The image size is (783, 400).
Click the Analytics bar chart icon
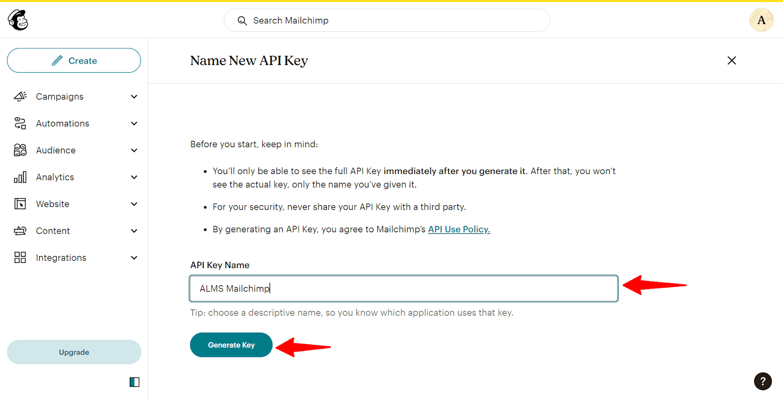20,177
